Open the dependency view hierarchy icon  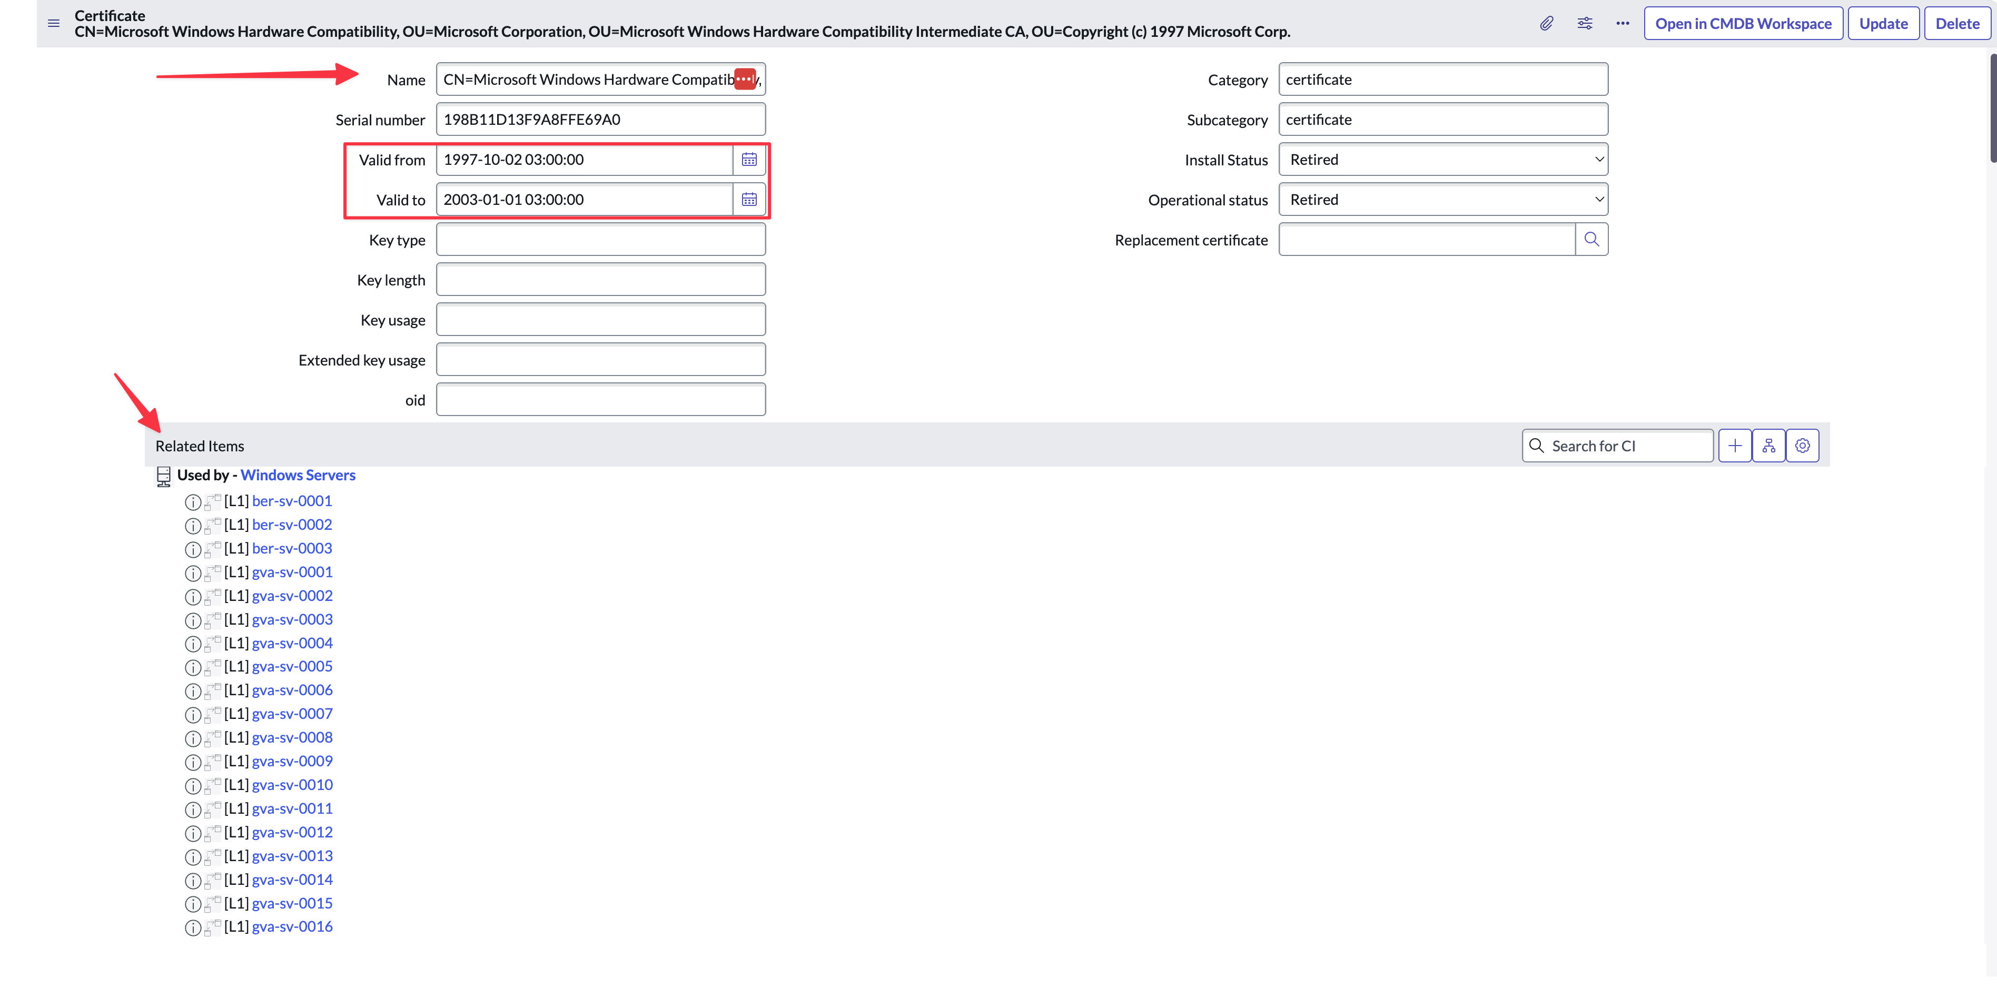point(1768,446)
